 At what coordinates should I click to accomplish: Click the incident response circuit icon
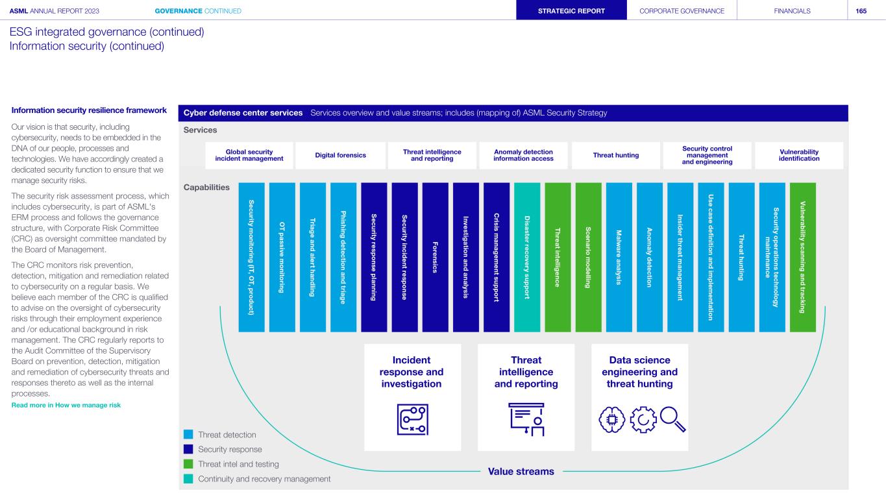[x=412, y=419]
